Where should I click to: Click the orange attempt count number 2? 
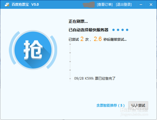[x=82, y=39]
